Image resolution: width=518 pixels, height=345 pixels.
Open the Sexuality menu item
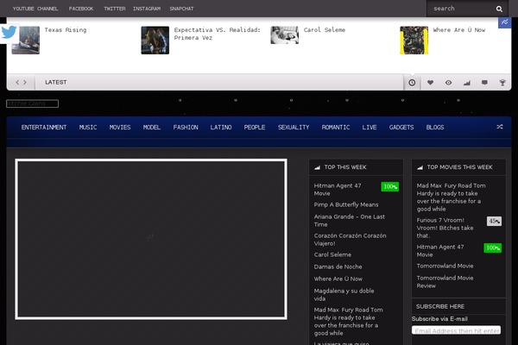[294, 128]
